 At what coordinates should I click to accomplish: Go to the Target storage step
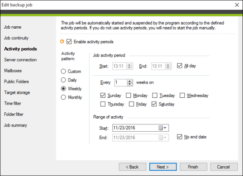(x=17, y=92)
